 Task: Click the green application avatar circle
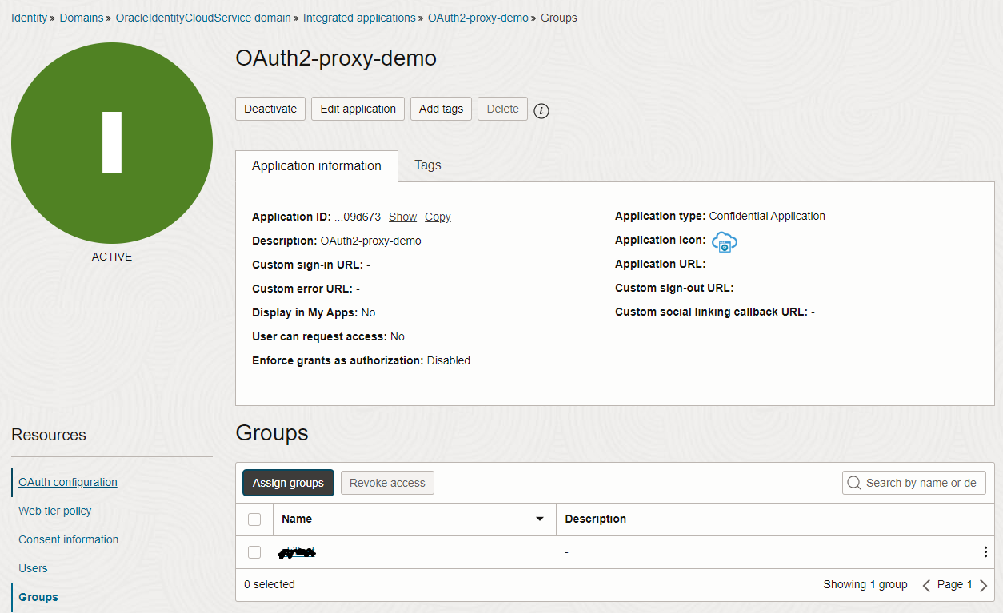click(x=112, y=143)
